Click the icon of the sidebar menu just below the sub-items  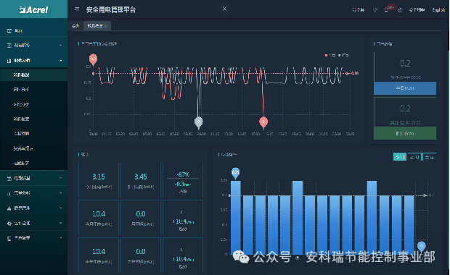click(9, 178)
